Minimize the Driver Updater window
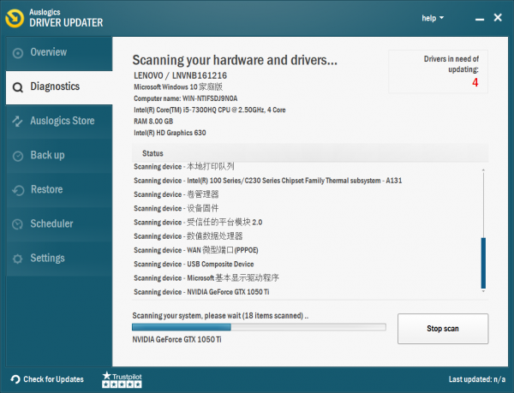Image resolution: width=514 pixels, height=393 pixels. pos(480,19)
